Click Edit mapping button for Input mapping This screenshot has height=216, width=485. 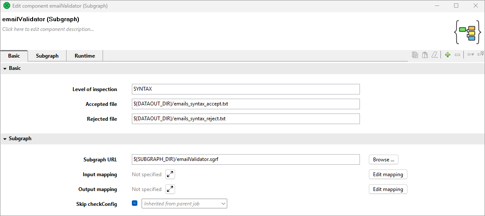coord(388,174)
